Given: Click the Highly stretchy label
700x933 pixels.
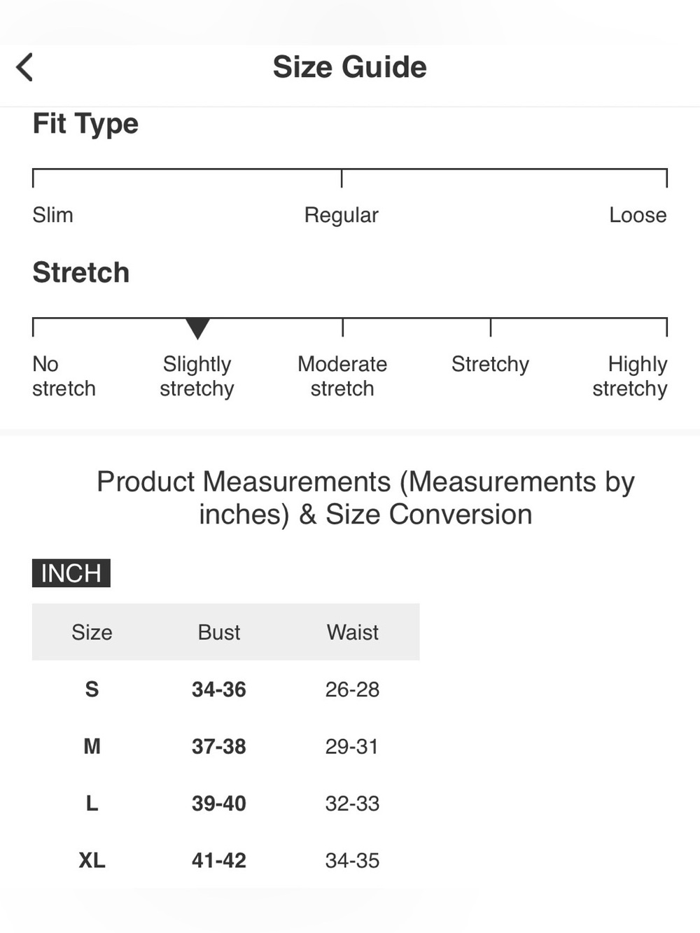Looking at the screenshot, I should point(630,377).
